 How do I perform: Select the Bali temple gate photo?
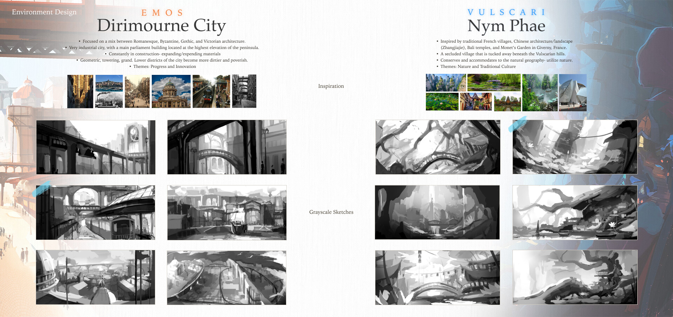click(x=508, y=102)
